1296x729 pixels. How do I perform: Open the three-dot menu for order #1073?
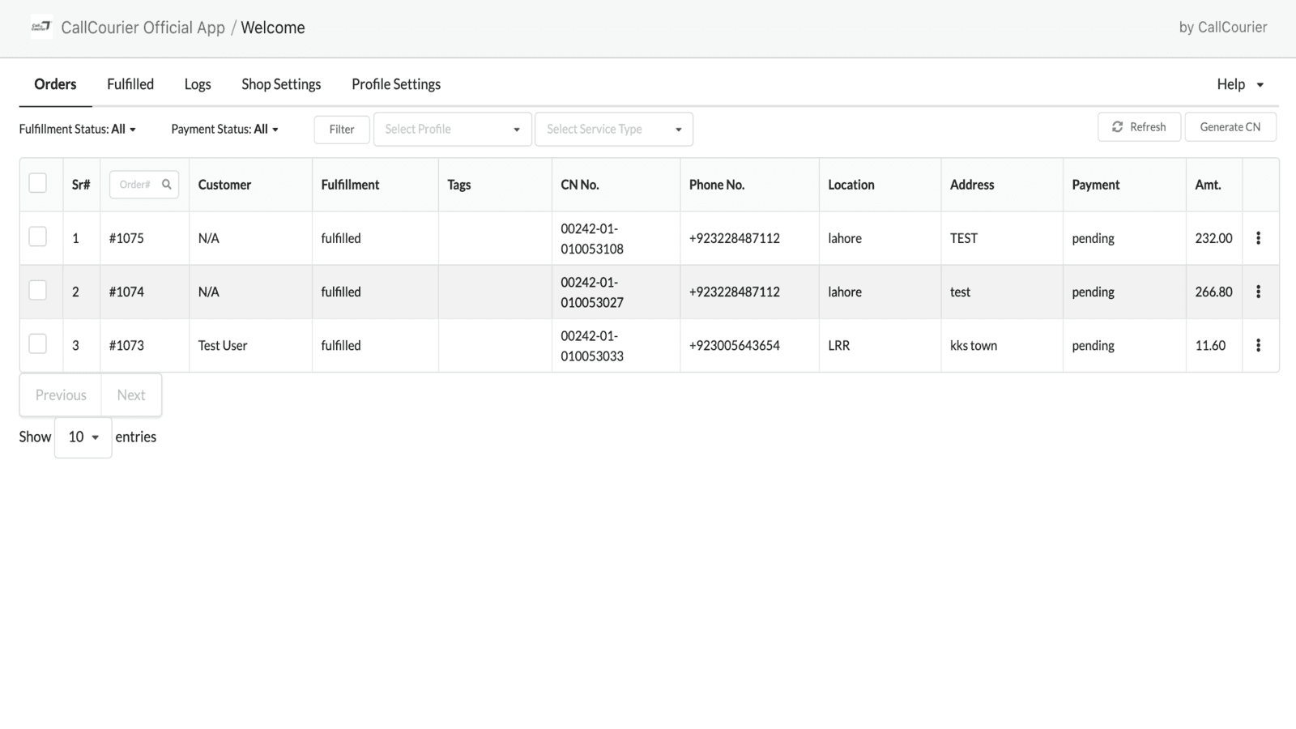(1260, 345)
